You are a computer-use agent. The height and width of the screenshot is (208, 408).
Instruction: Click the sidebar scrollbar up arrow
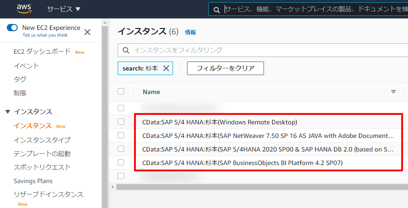(x=105, y=23)
